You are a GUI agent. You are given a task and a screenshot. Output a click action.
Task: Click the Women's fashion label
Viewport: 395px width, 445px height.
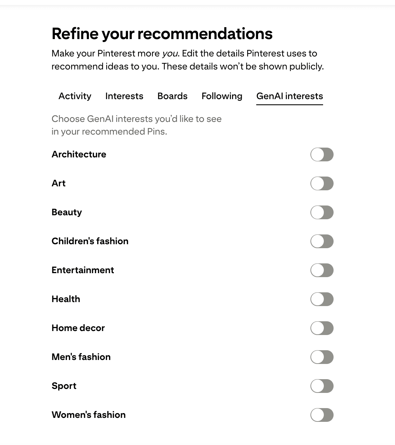pos(89,415)
